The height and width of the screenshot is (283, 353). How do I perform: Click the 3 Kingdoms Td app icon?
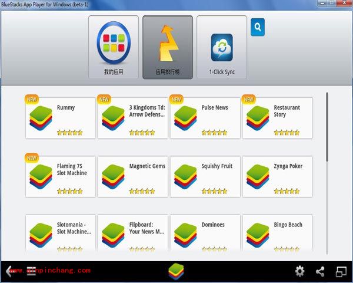[x=113, y=118]
